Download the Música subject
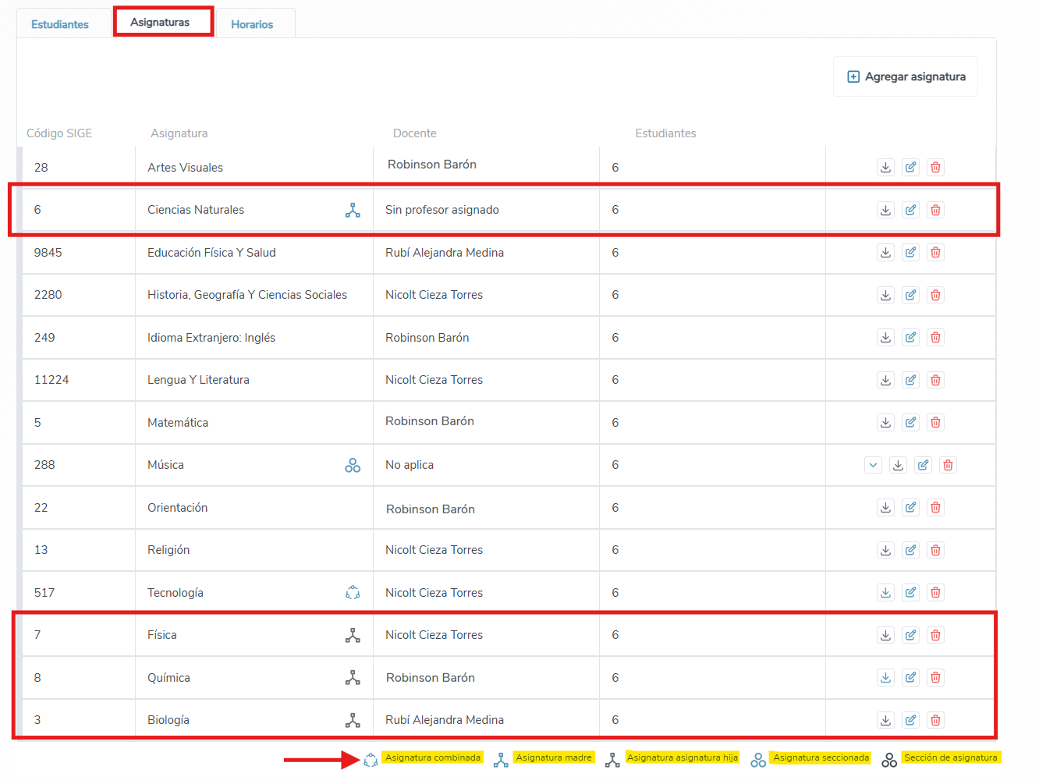 point(898,465)
